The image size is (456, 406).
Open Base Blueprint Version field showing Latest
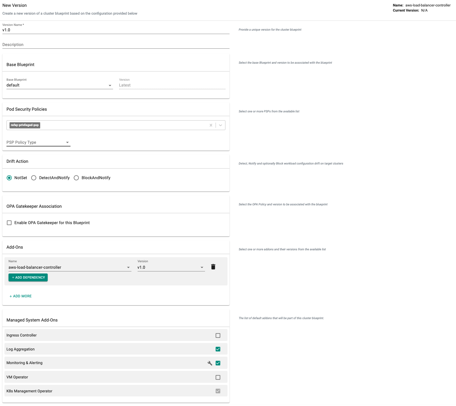click(172, 85)
